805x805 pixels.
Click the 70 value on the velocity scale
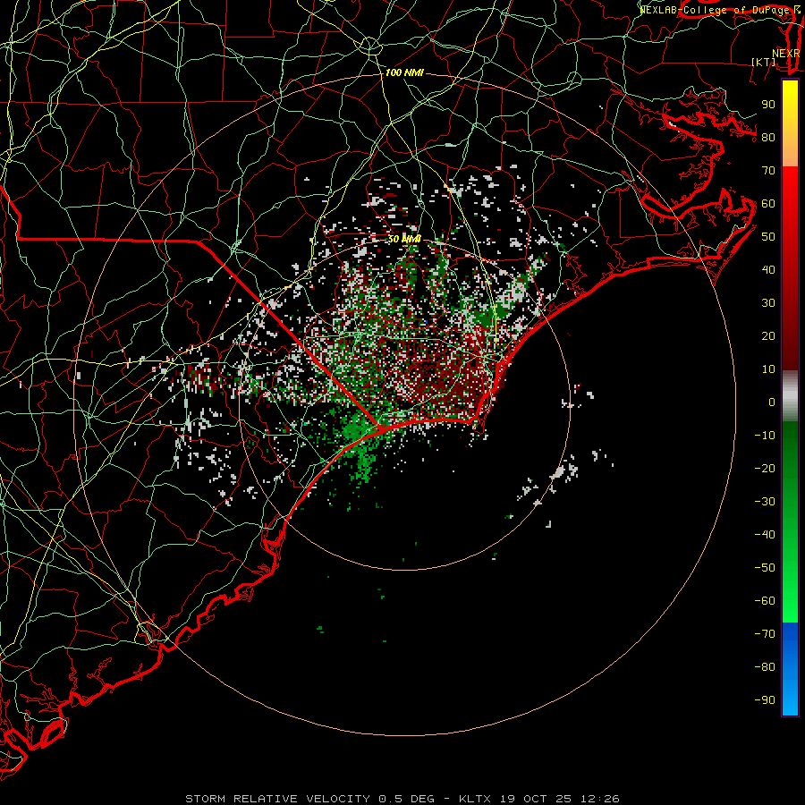click(x=768, y=171)
